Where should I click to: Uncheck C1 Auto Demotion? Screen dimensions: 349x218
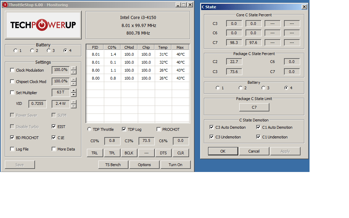pos(258,127)
